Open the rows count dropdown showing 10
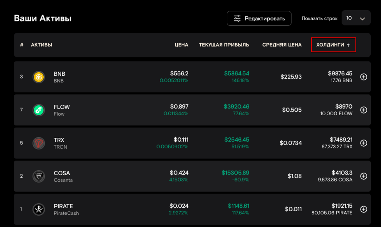 click(x=356, y=18)
